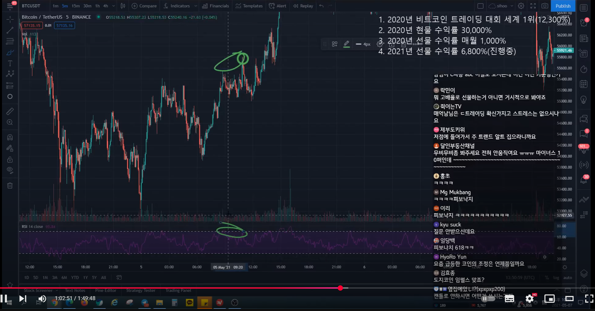Click the BTCUSDT symbol search field
Viewport: 595px width, 311px height.
(31, 6)
